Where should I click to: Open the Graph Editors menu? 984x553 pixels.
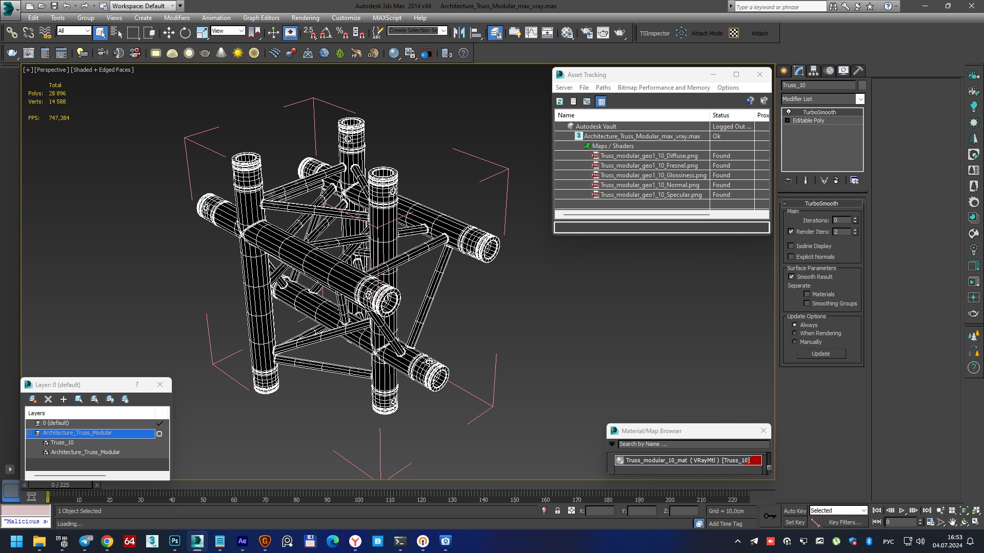pyautogui.click(x=261, y=18)
